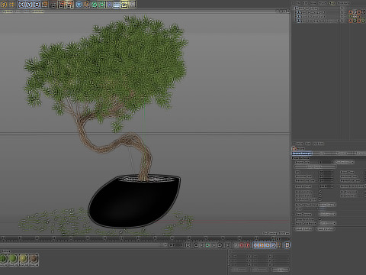Lock the Y axis
This screenshot has width=366, height=275.
pos(29,5)
